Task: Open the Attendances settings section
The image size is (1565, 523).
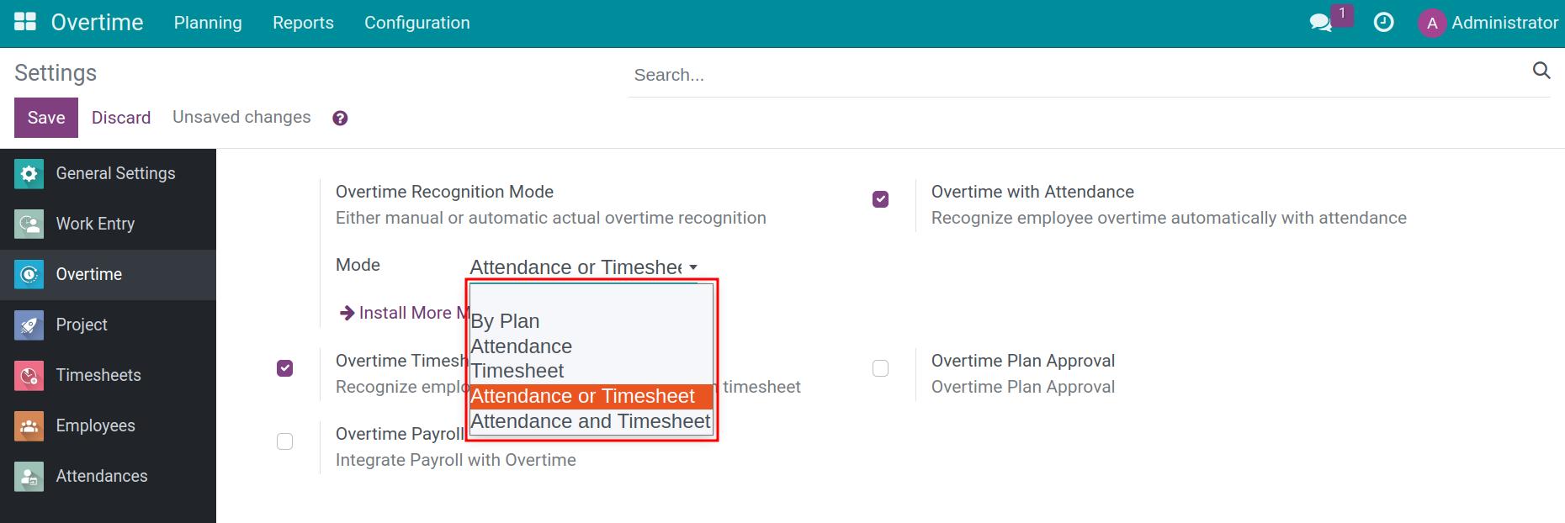Action: pos(101,476)
